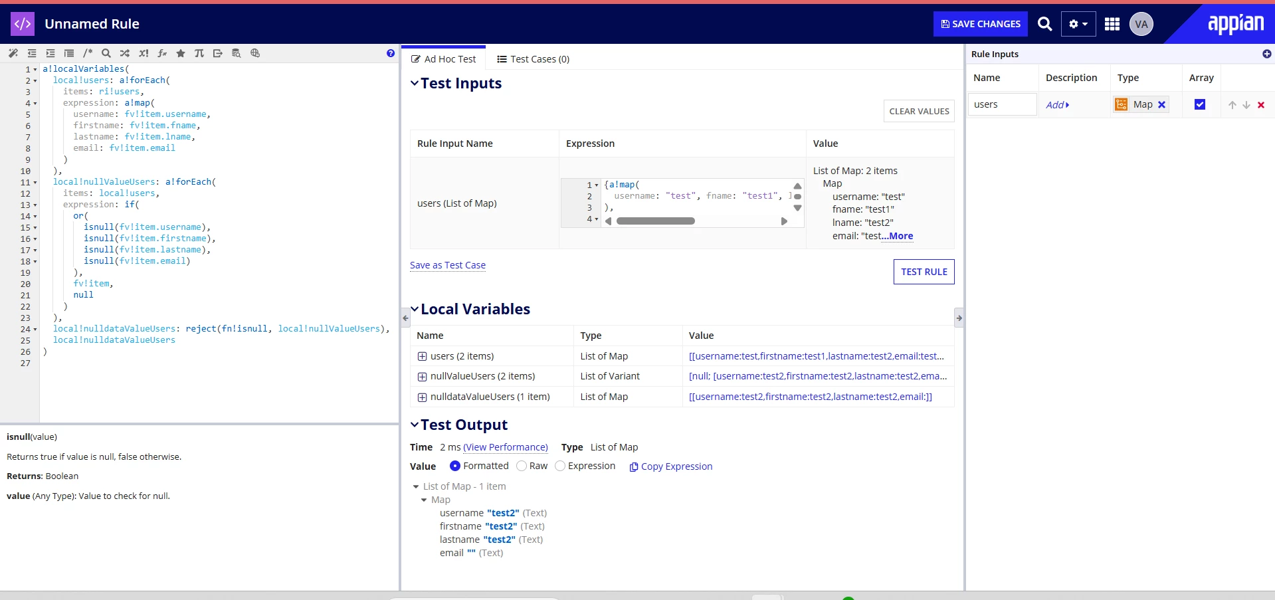The height and width of the screenshot is (600, 1275).
Task: Click Add description link for users
Action: [x=1057, y=105]
